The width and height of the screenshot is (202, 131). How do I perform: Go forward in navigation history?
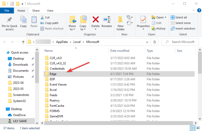12,42
